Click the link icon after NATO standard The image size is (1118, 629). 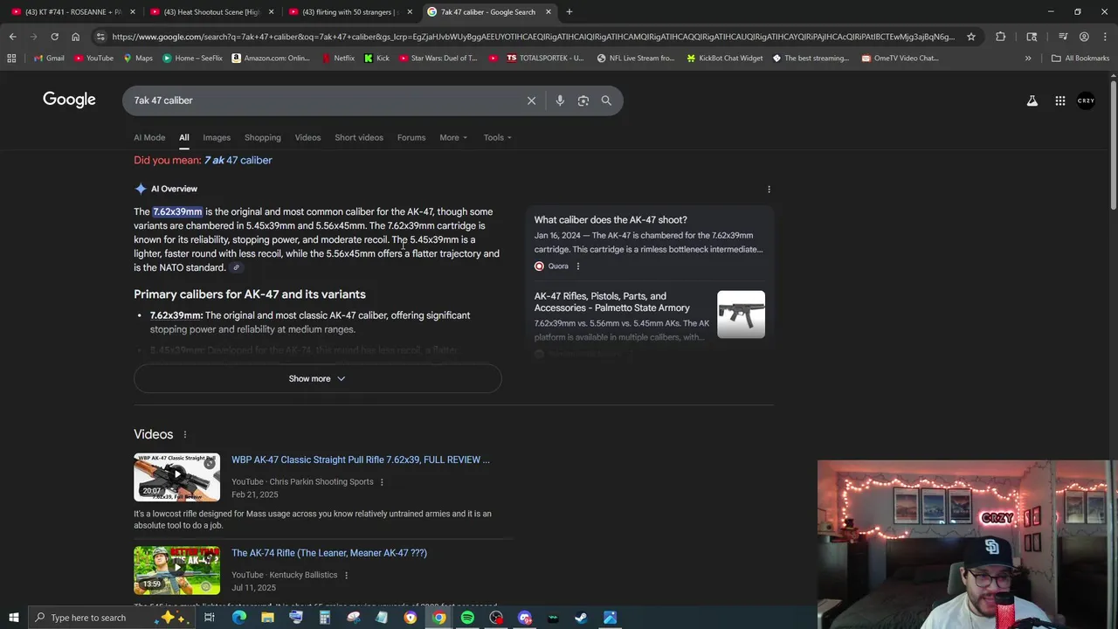236,268
